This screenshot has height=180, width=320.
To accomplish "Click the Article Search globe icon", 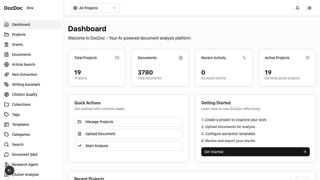I will coord(7,64).
